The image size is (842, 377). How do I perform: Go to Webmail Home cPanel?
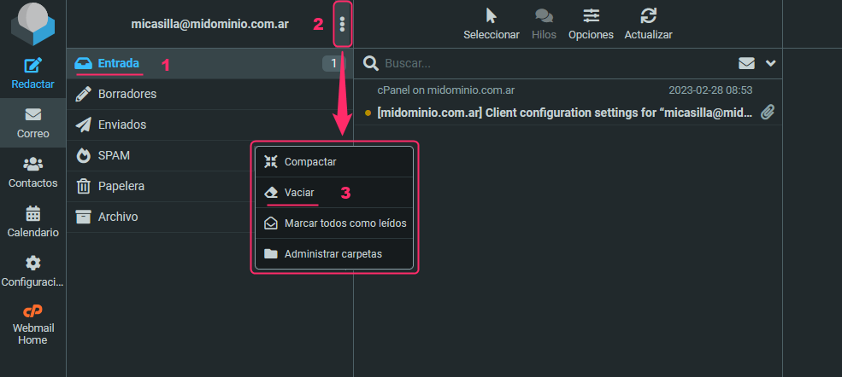(32, 324)
